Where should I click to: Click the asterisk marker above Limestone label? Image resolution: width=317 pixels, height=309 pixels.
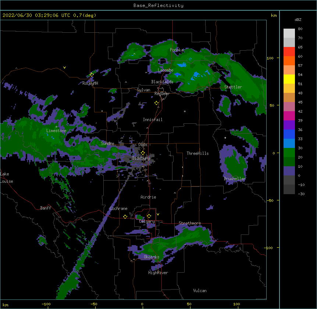click(56, 127)
